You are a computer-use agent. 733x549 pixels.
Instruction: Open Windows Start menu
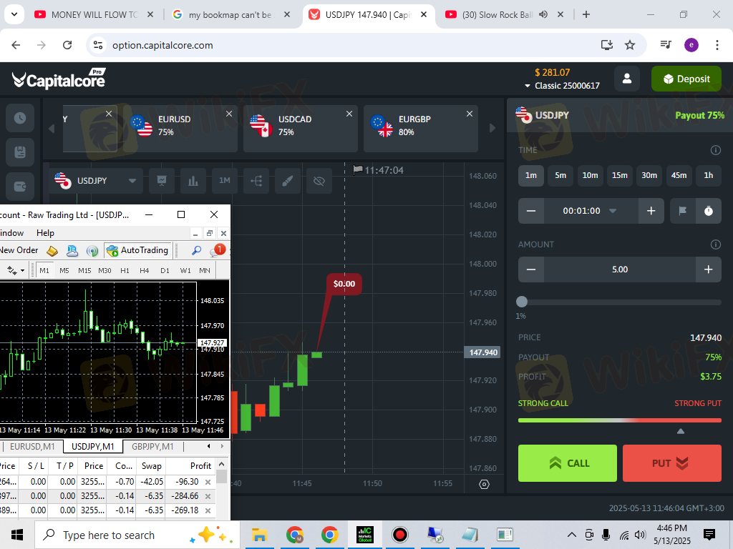pyautogui.click(x=17, y=535)
